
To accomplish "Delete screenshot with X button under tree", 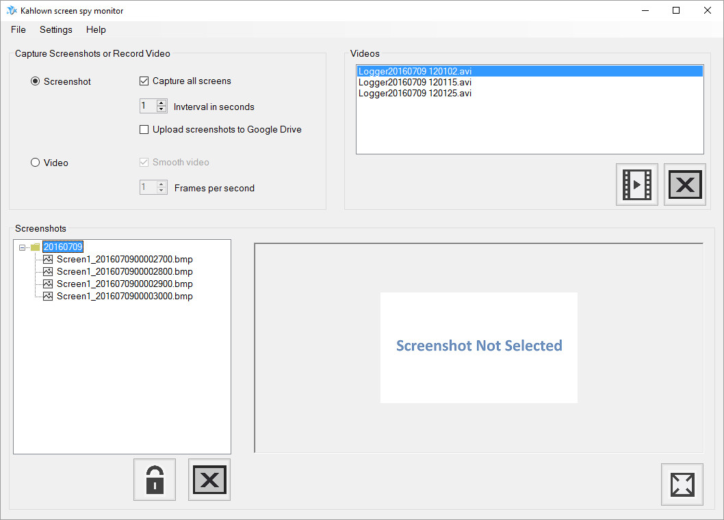I will pyautogui.click(x=209, y=480).
